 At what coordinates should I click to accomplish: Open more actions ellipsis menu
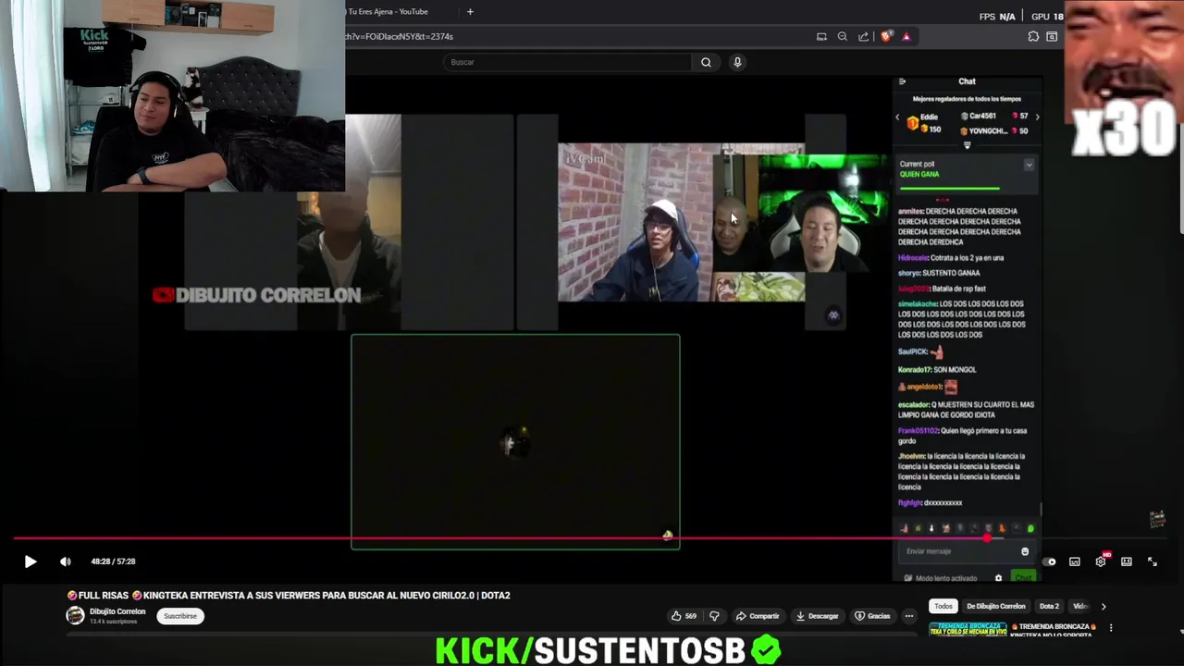click(x=909, y=616)
